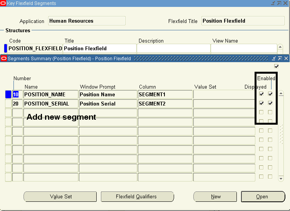Screen dimensions: 290x211
Task: Minimize the Segments Summary window
Action: point(274,59)
